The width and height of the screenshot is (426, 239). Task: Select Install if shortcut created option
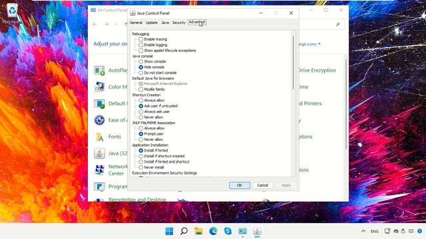tap(140, 157)
